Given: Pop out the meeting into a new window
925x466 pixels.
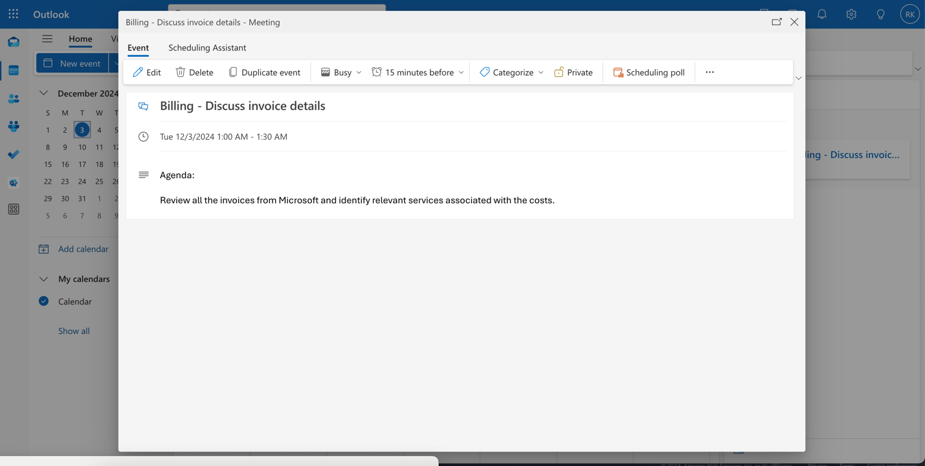Looking at the screenshot, I should coord(777,22).
